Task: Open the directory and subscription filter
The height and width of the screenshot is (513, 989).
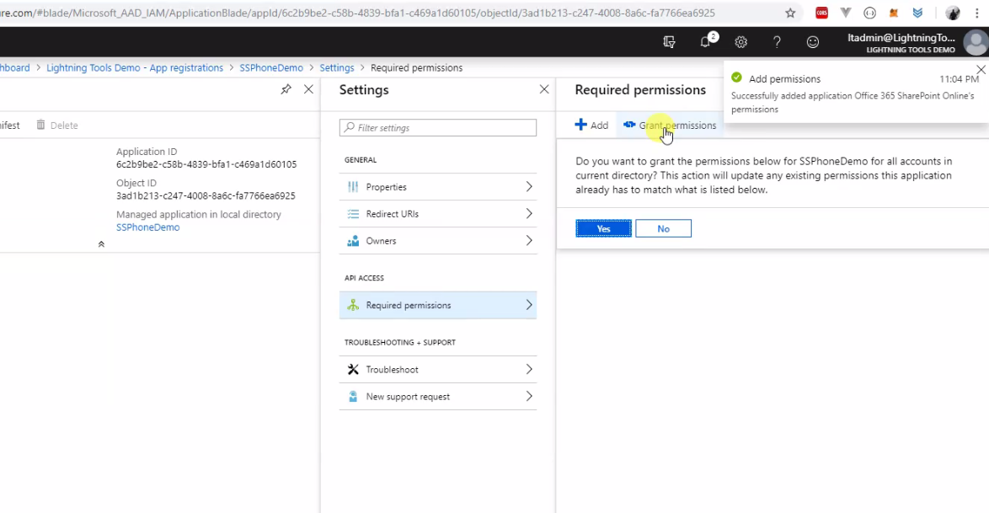Action: (x=669, y=41)
